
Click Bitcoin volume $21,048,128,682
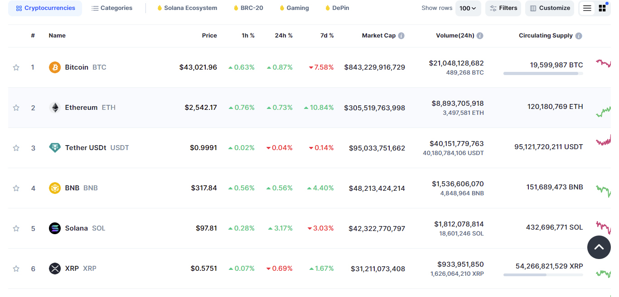coord(456,63)
